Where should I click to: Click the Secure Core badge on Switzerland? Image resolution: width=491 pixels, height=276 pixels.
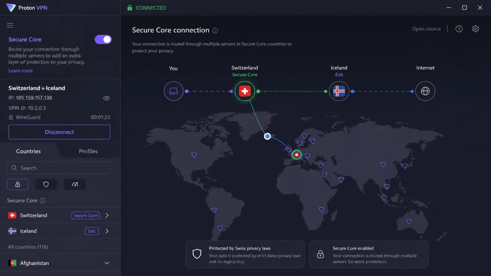point(86,215)
